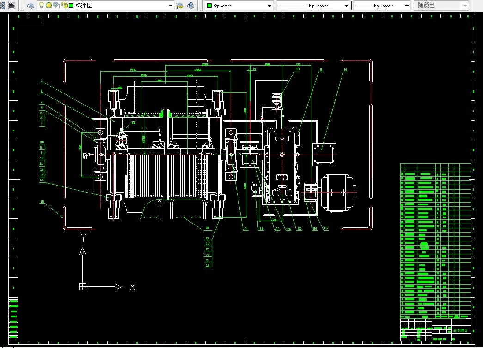
Task: Select callout number 25 below the gearbox
Action: (300, 229)
